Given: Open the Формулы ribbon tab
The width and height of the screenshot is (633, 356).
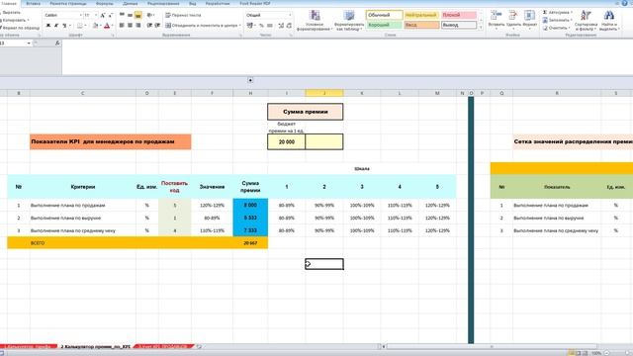Looking at the screenshot, I should pyautogui.click(x=105, y=3).
